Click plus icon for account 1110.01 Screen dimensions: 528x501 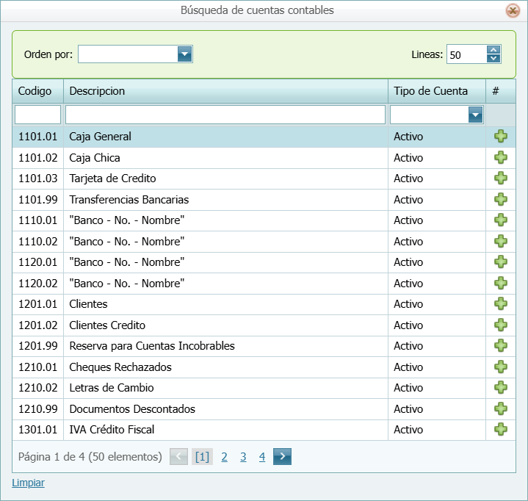tap(501, 220)
